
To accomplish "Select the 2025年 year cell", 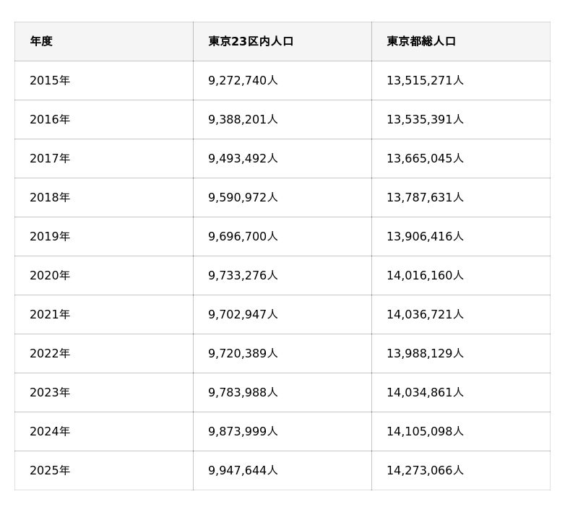I will pyautogui.click(x=50, y=471).
